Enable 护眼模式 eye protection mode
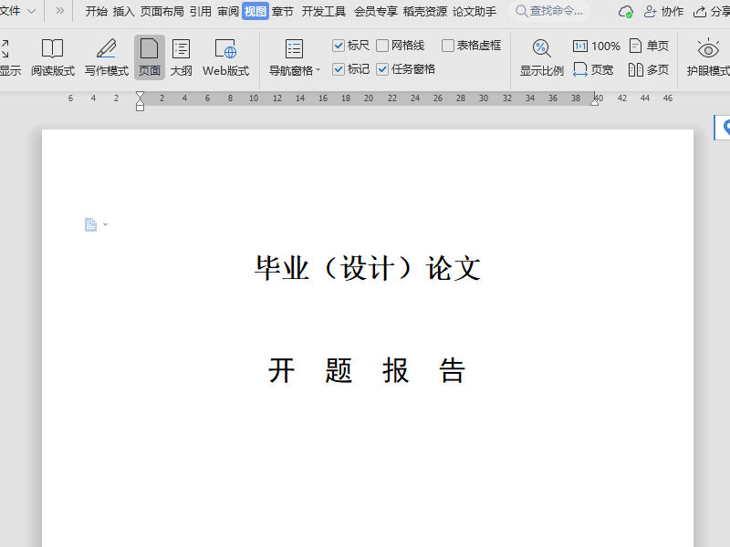Viewport: 730px width, 547px height. click(709, 57)
